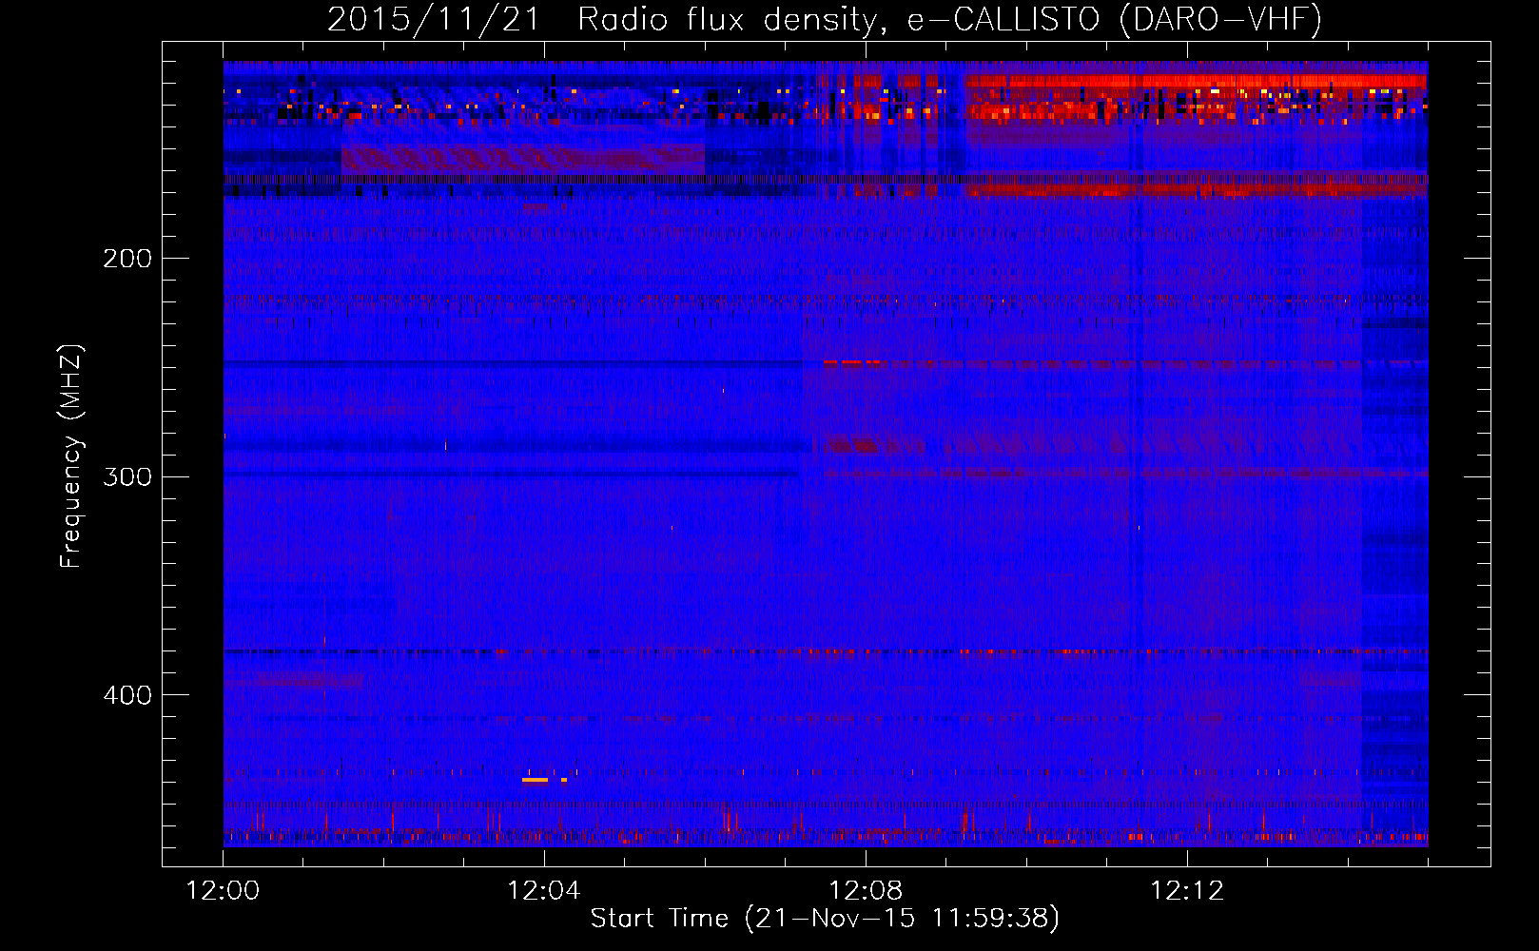Select the 12:08 time tick label
The image size is (1539, 951).
point(866,891)
